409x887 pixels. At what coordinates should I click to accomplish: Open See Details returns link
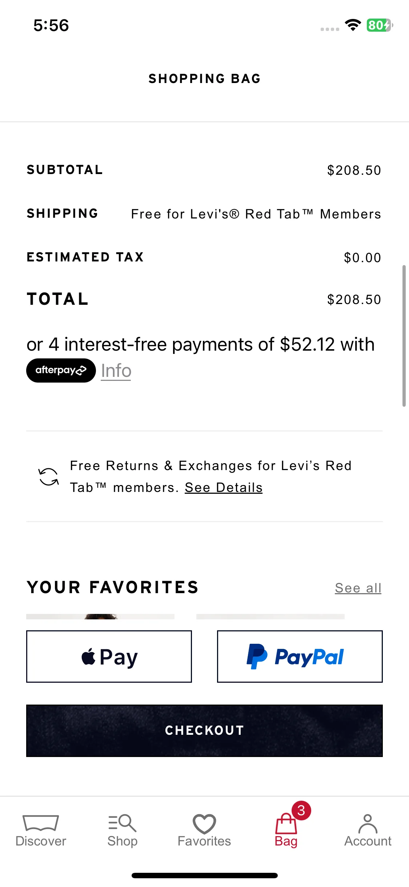point(224,488)
